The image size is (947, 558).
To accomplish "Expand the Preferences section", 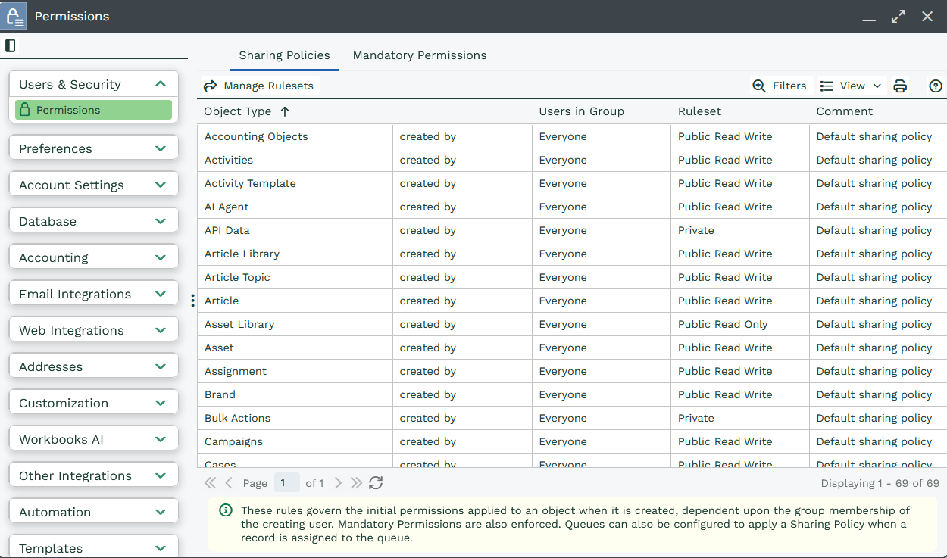I will (x=94, y=148).
